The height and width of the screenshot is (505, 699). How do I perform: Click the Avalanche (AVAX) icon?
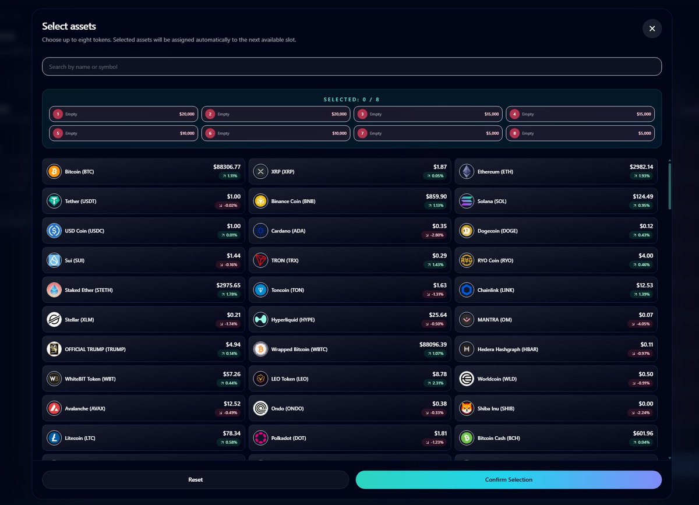(x=54, y=408)
